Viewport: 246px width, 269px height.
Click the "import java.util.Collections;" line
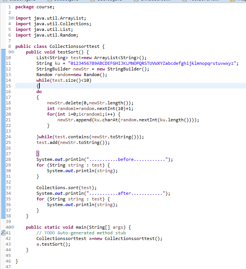pyautogui.click(x=53, y=24)
